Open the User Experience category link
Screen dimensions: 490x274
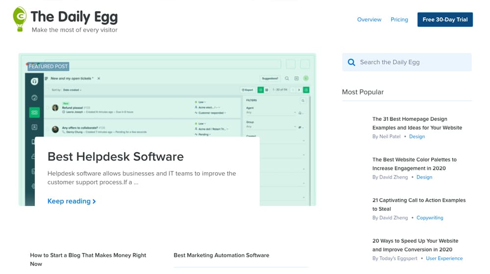click(x=444, y=258)
